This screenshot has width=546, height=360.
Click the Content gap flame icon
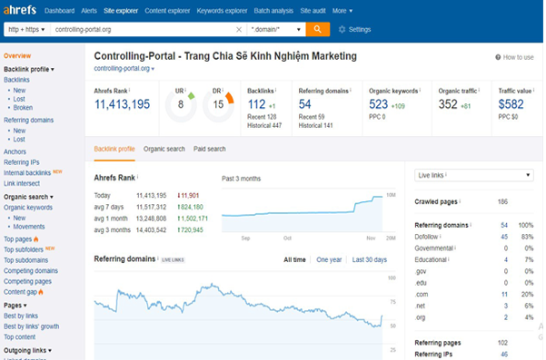[41, 292]
